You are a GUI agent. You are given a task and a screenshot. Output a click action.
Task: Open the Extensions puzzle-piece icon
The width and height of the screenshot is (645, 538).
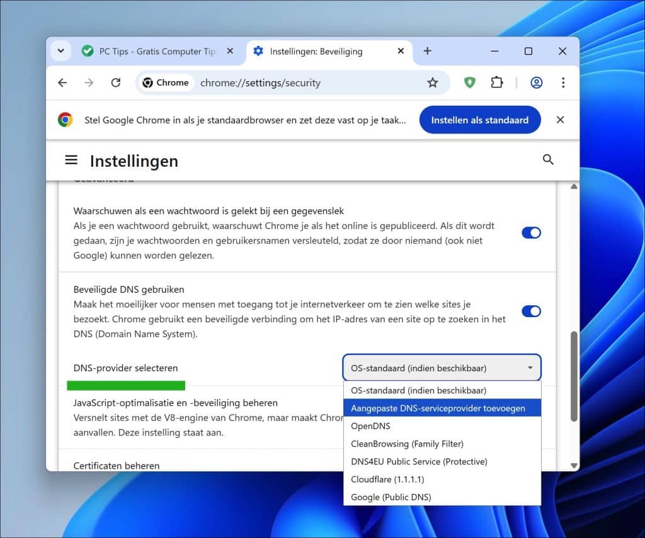click(497, 82)
